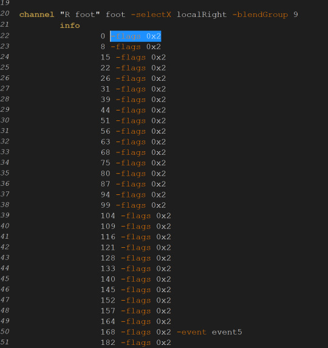328x348 pixels.
Task: Click frame number 116 on line 41
Action: coord(108,237)
